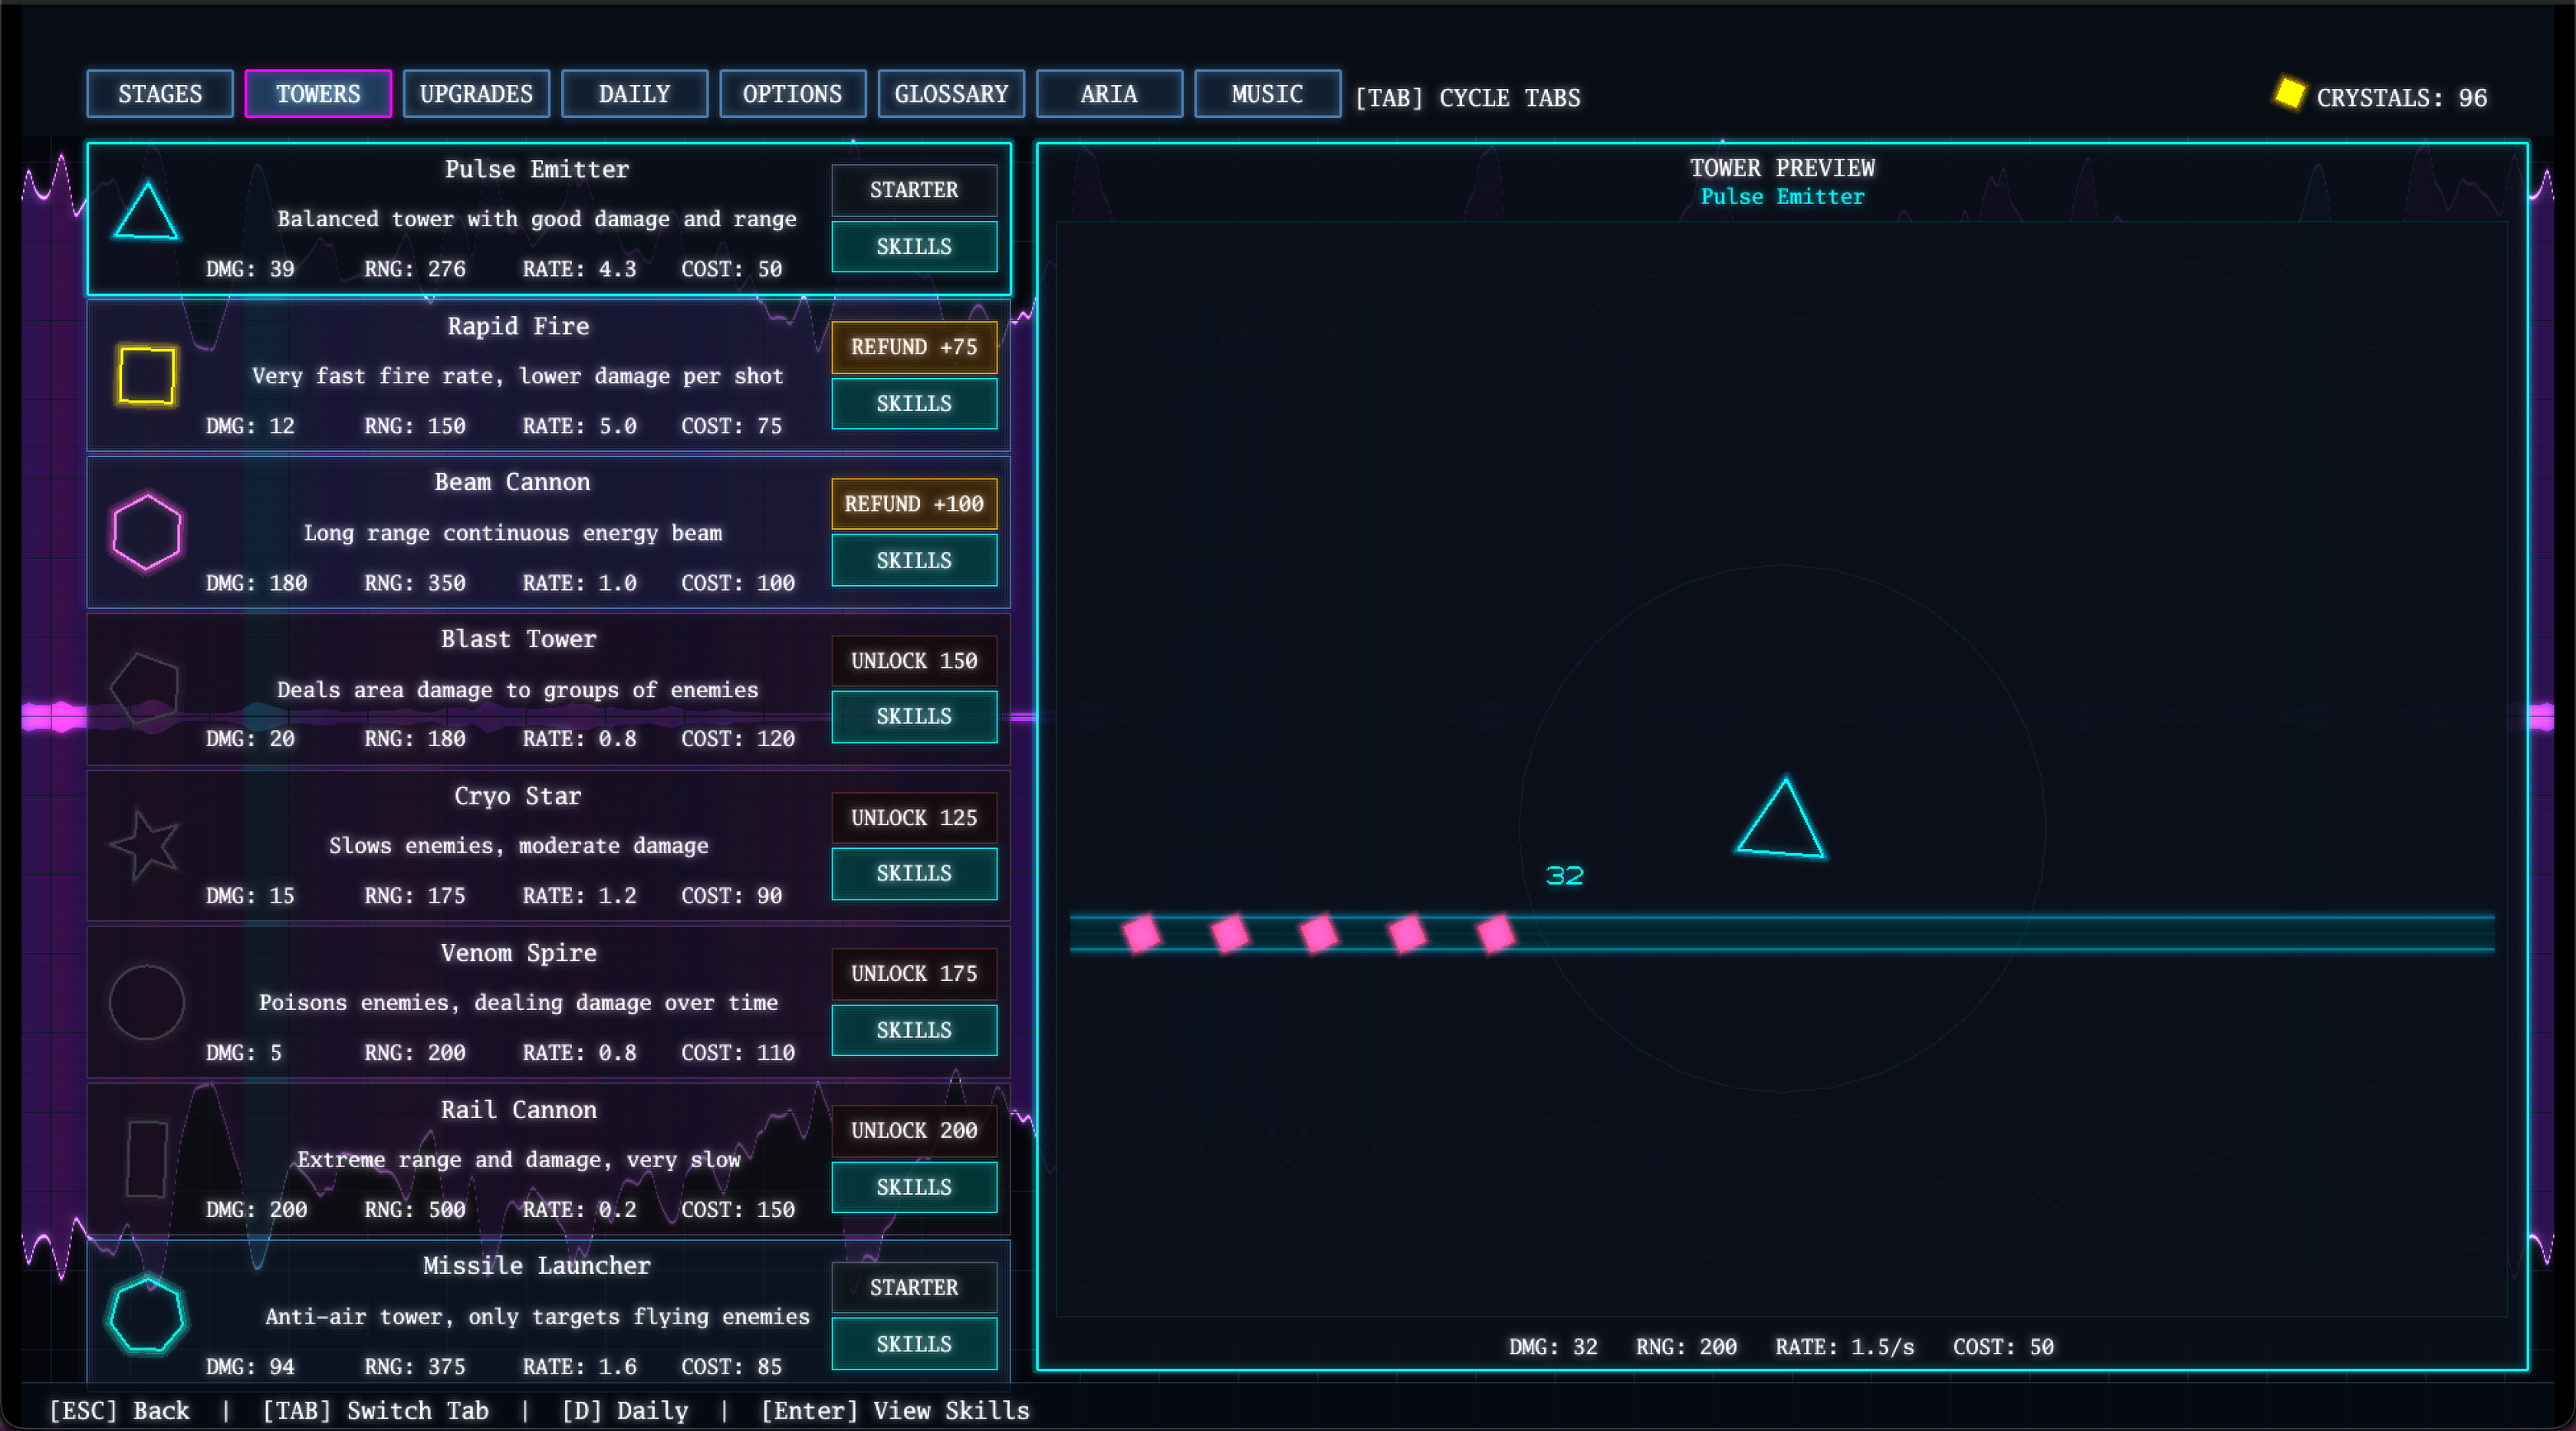Click the Missile Launcher heptagon icon

[x=146, y=1315]
